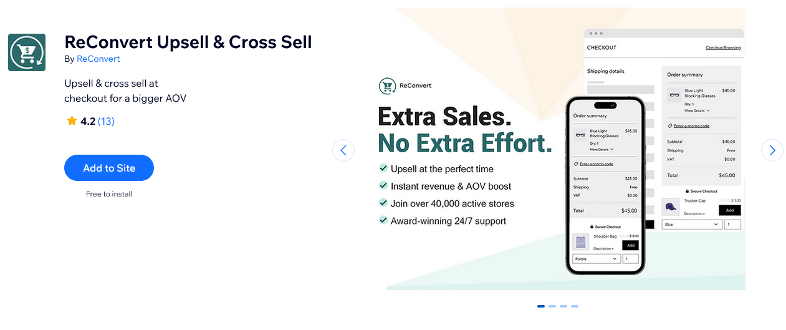Open the Blue color dropdown in desktop checkout

point(692,225)
